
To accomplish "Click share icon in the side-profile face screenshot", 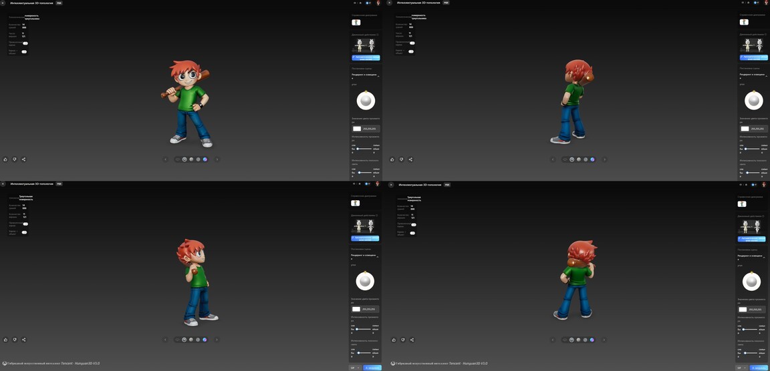I will click(x=23, y=340).
